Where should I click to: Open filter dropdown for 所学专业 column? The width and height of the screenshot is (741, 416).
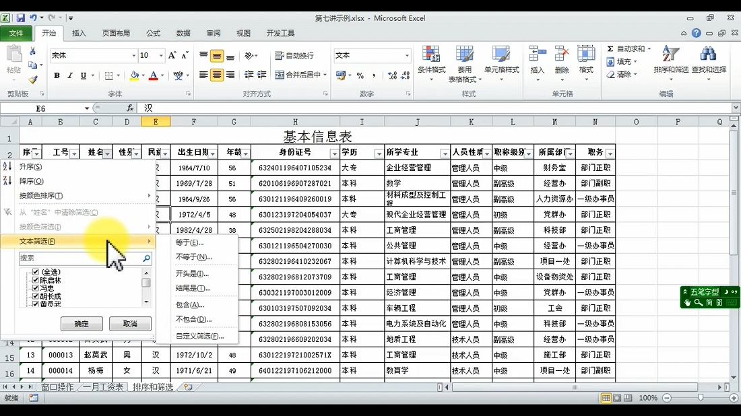click(445, 153)
